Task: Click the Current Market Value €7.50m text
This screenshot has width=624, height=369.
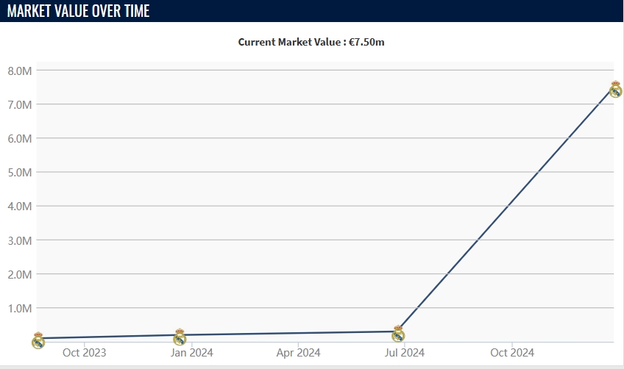Action: point(311,42)
